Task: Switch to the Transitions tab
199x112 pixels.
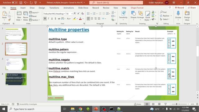Action: coord(54,8)
